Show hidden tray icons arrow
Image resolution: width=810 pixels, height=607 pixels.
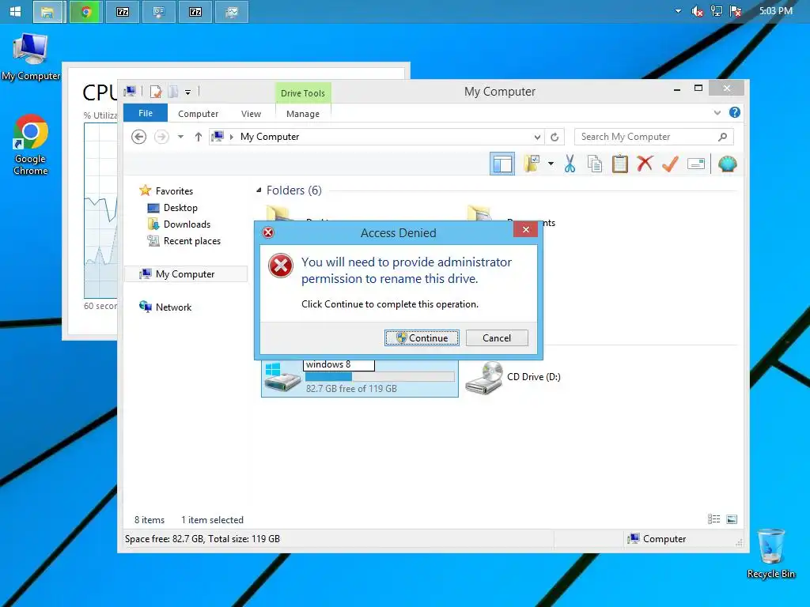pos(678,11)
